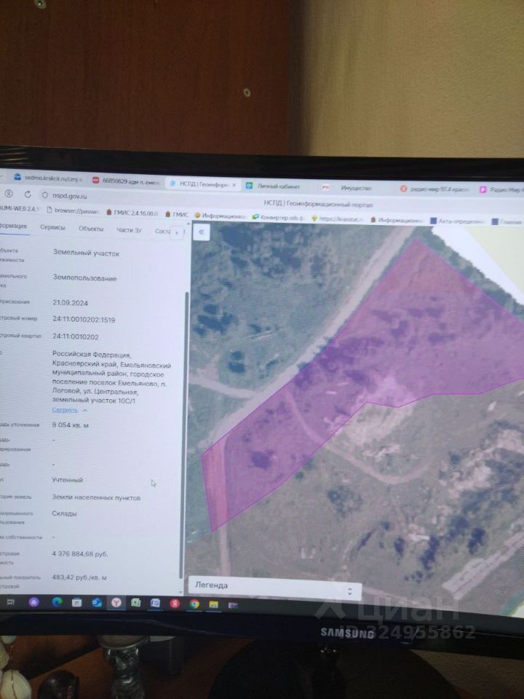The image size is (524, 699).
Task: Click cadastral quarter 24:11:0010202
Action: 75,336
